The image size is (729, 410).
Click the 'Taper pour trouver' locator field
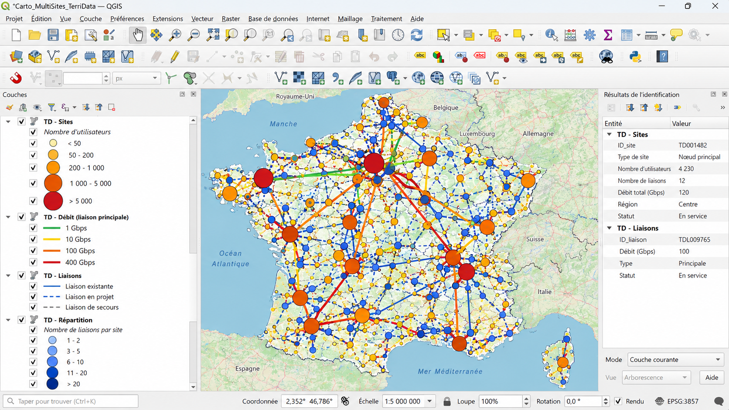(x=71, y=401)
